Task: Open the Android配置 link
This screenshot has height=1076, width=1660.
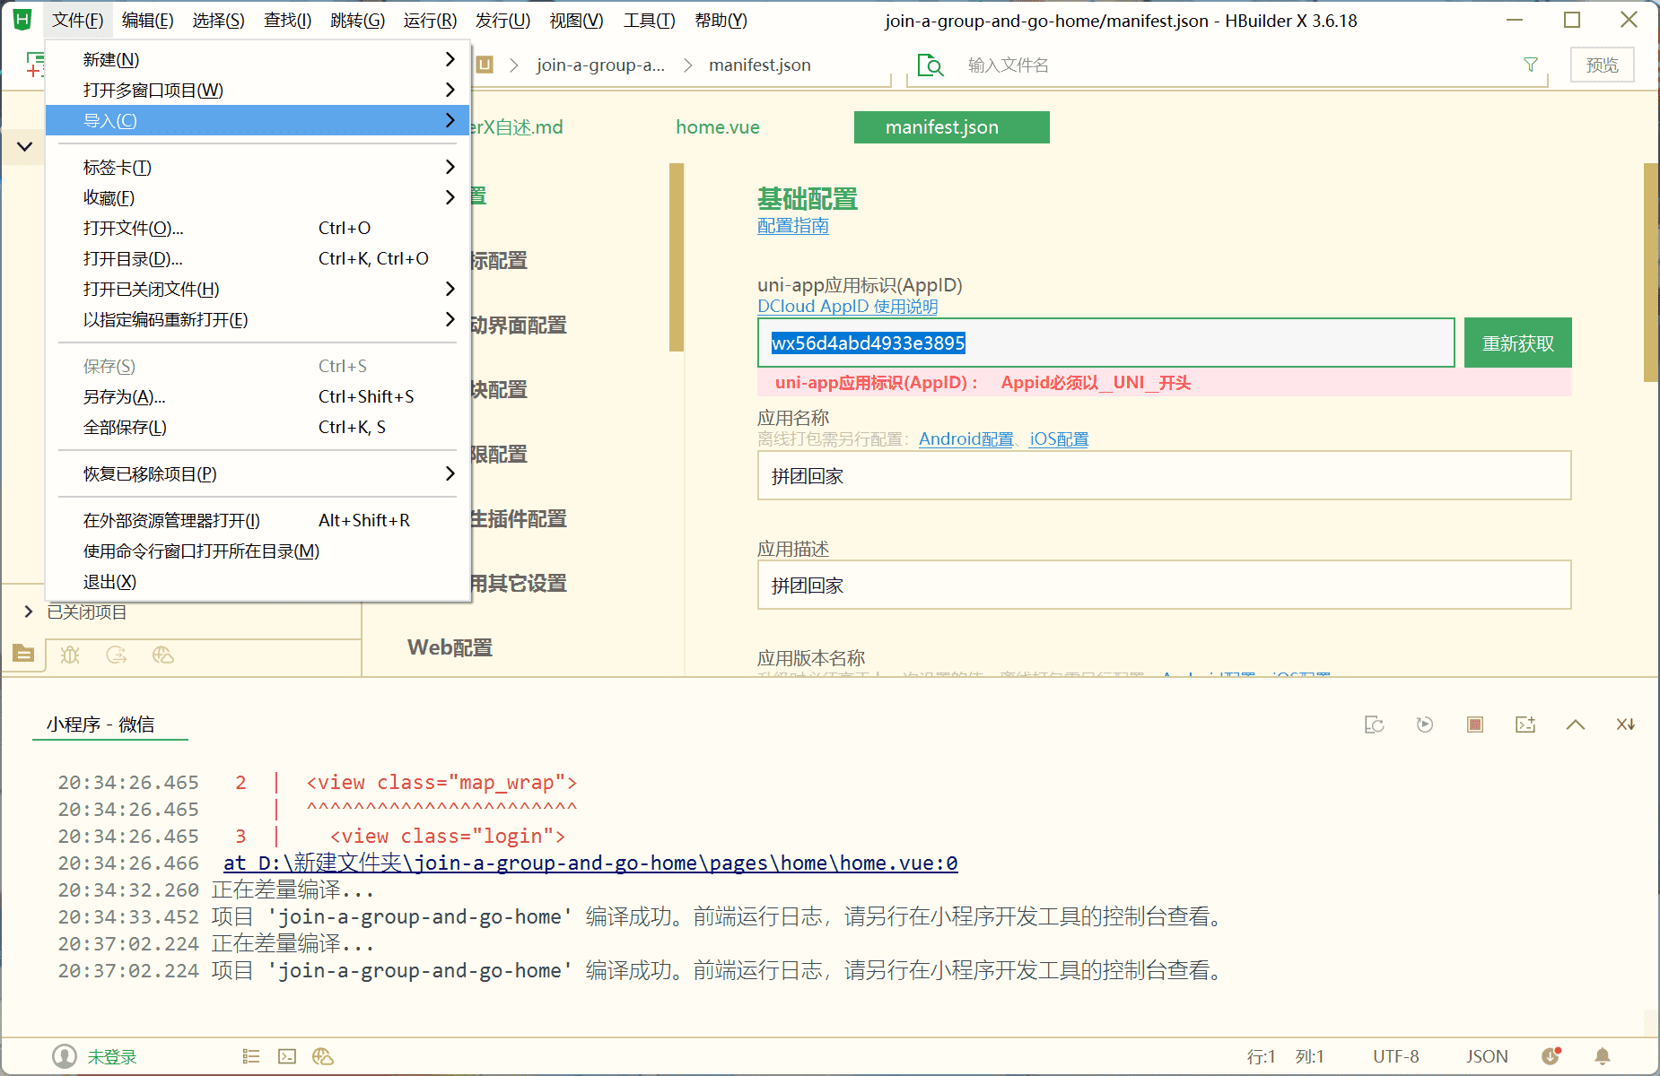Action: pos(966,439)
